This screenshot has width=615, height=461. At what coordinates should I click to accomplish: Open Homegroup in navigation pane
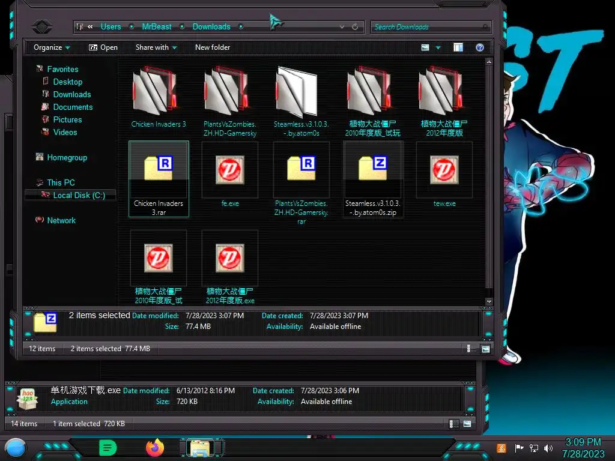(x=67, y=157)
